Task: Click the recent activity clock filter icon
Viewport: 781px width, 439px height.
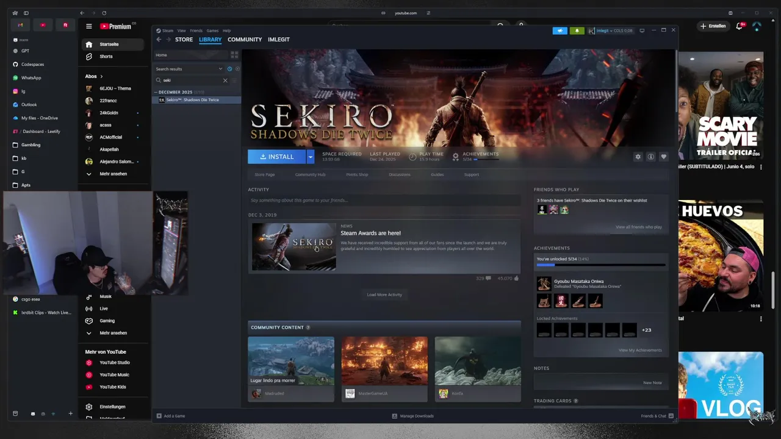Action: click(229, 69)
